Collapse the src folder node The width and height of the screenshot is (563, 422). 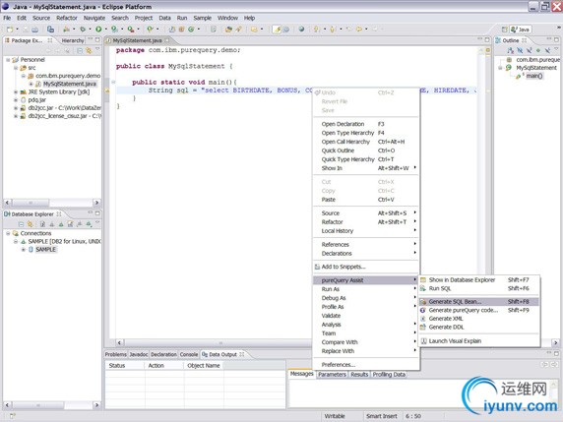(x=16, y=68)
